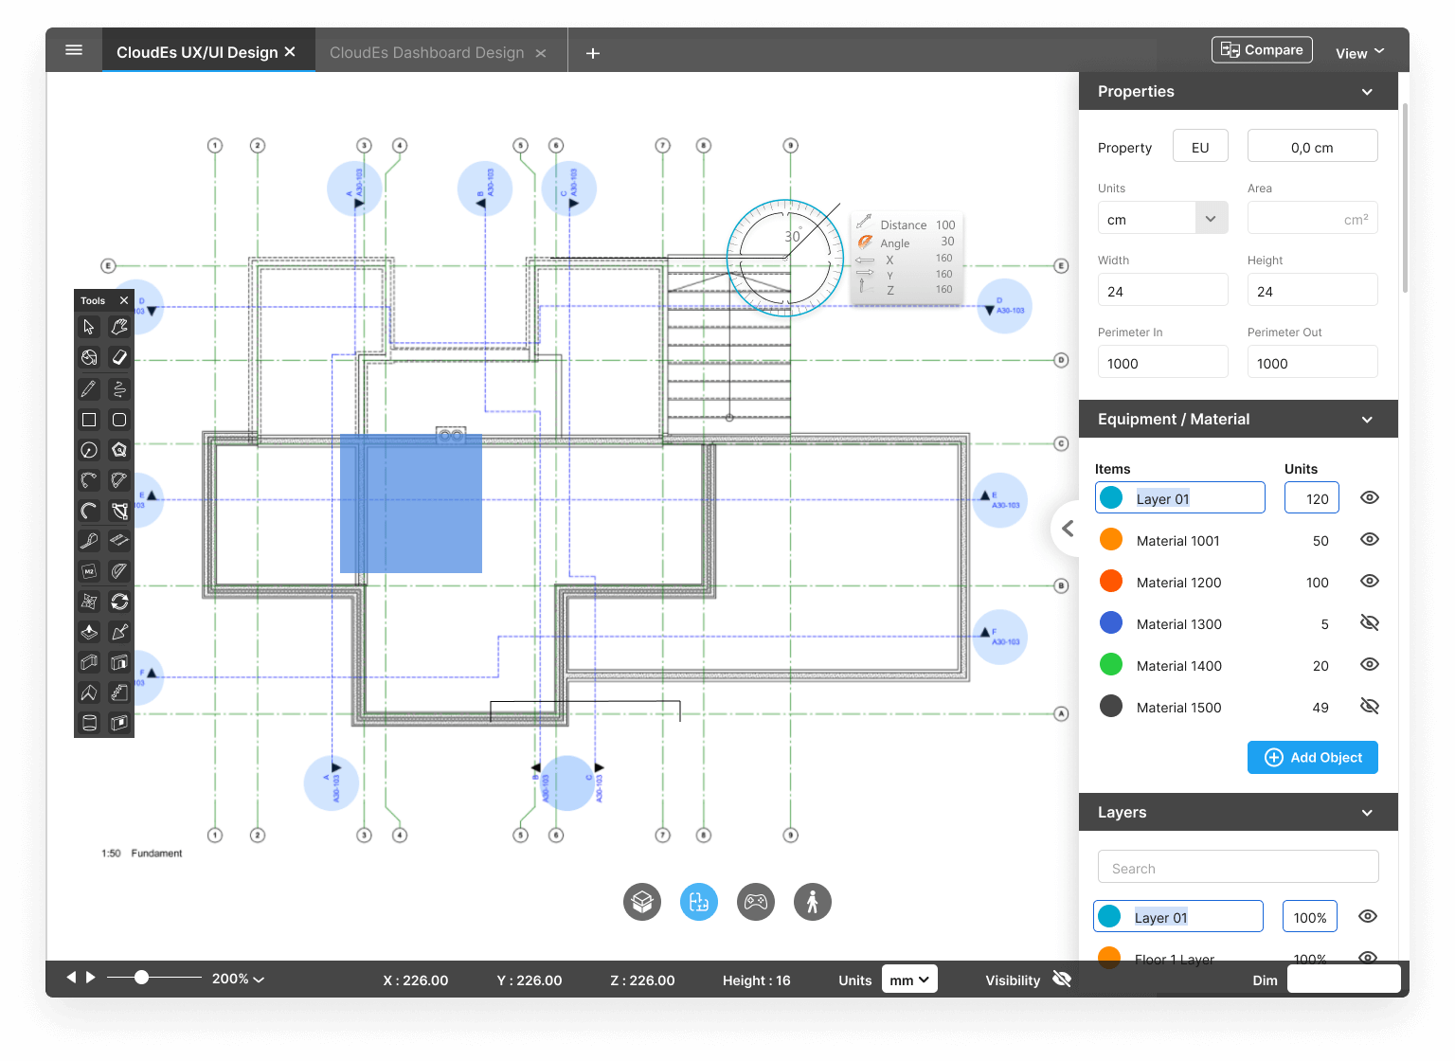This screenshot has height=1061, width=1455.
Task: Switch to CloudEs Dashboard Design tab
Action: (x=427, y=53)
